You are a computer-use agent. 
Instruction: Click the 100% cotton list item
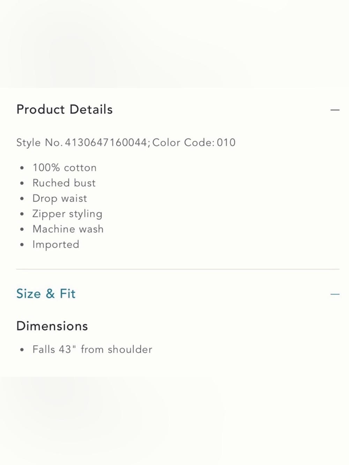(65, 168)
